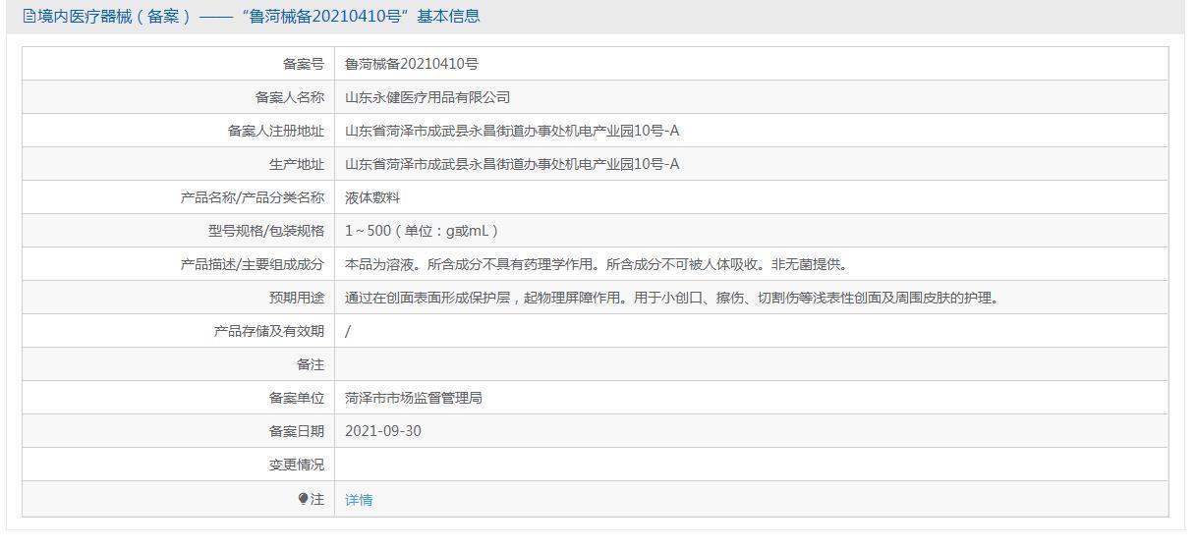
Task: Click the 备案日期 row label
Action: click(x=297, y=431)
